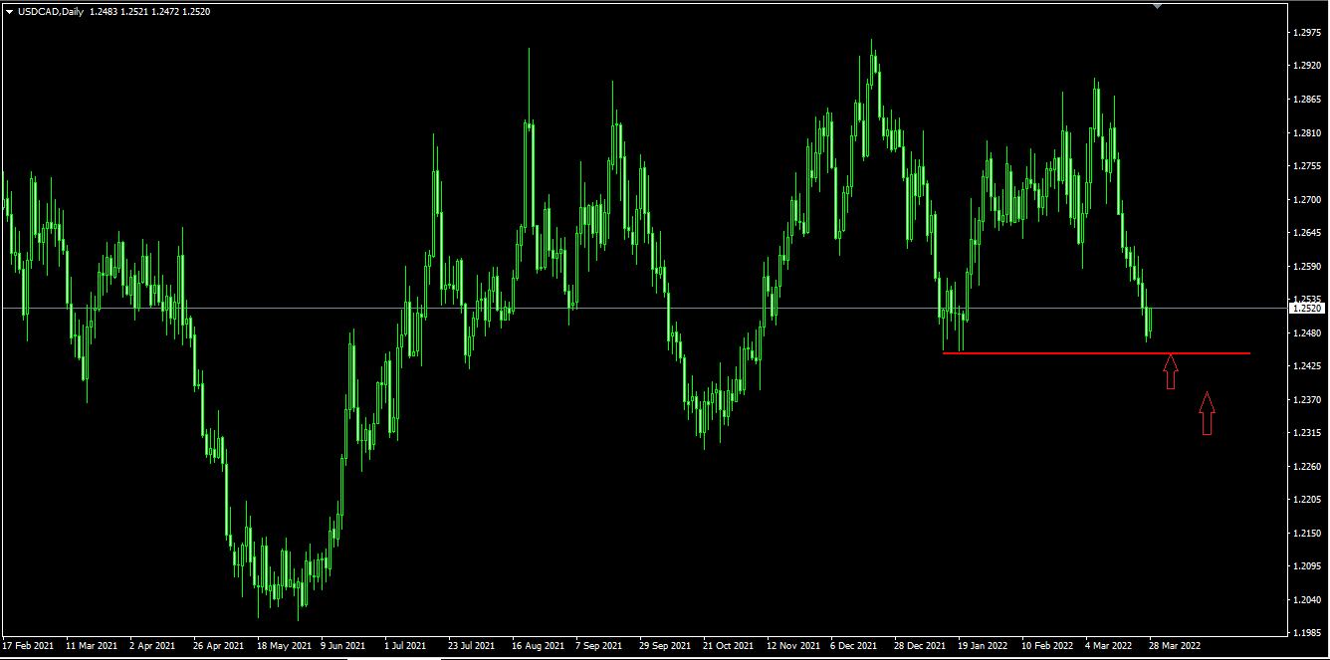The width and height of the screenshot is (1330, 660).
Task: Click the 29 Sep 2021 date label
Action: 665,645
